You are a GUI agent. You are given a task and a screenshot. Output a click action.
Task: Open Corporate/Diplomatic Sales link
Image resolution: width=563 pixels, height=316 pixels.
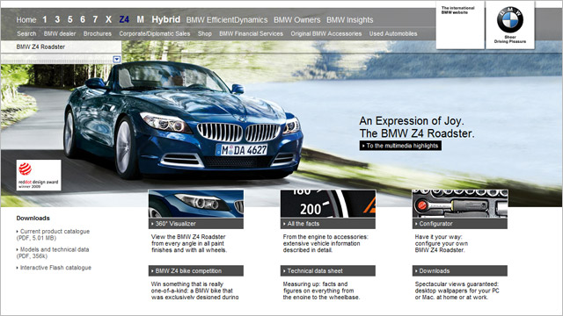(x=155, y=33)
